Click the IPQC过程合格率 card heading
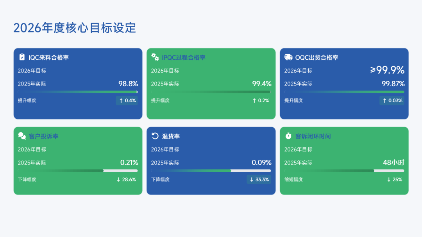Image resolution: width=422 pixels, height=237 pixels. click(x=184, y=57)
